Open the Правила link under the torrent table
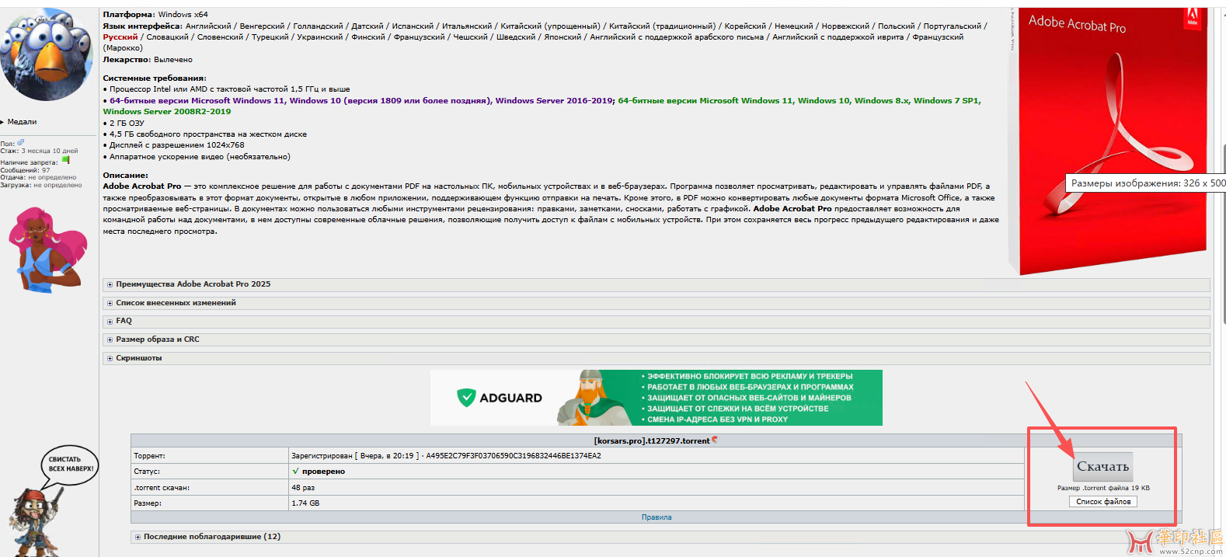 [x=657, y=517]
